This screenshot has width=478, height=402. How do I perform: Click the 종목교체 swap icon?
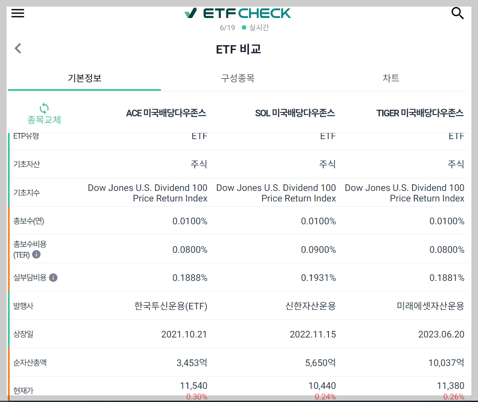click(x=44, y=108)
